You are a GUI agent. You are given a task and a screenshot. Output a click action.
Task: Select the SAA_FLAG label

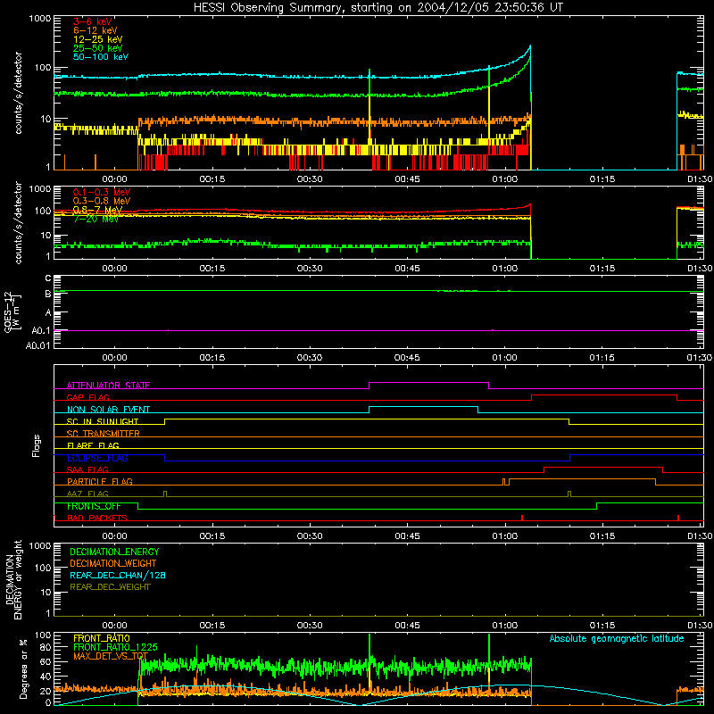coord(87,469)
